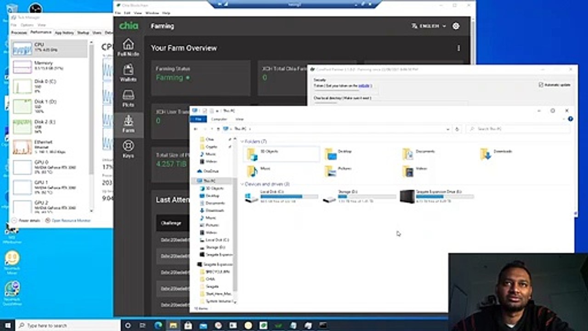Open Wallets in Chia sidebar
This screenshot has width=588, height=331.
click(x=128, y=73)
